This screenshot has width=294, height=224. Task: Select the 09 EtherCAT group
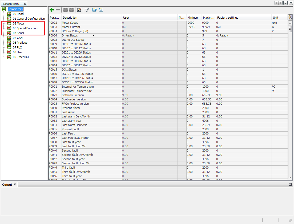click(x=21, y=57)
